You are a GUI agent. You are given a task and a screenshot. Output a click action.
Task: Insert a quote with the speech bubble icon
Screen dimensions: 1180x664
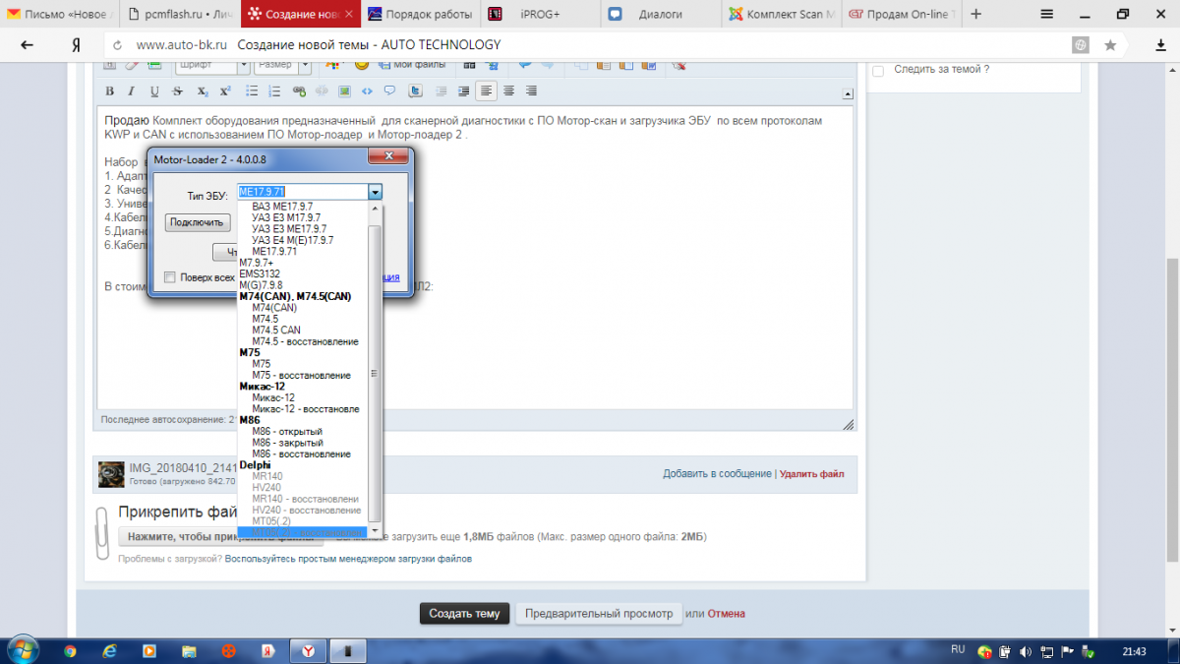pos(389,91)
